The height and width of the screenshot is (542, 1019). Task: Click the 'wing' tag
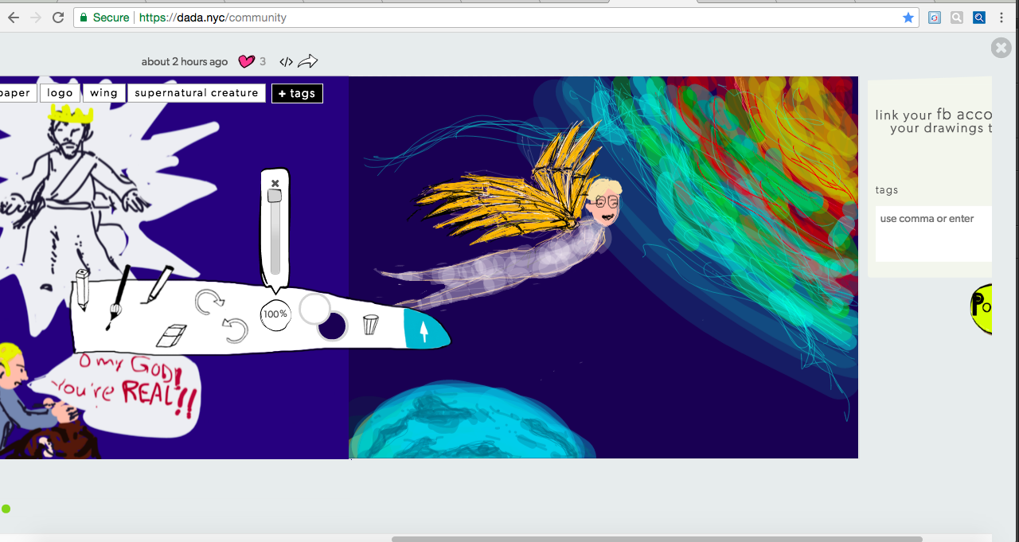point(103,93)
